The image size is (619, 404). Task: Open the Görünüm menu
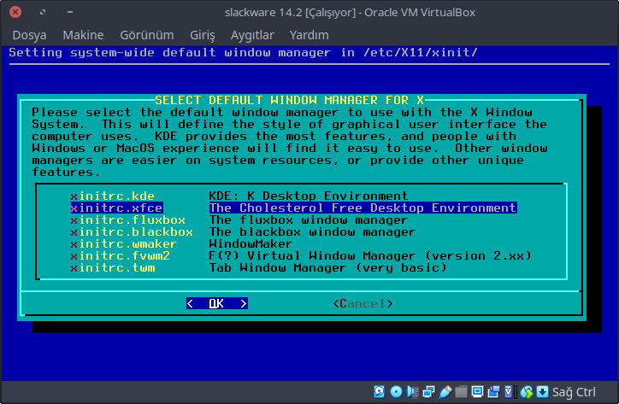[147, 35]
